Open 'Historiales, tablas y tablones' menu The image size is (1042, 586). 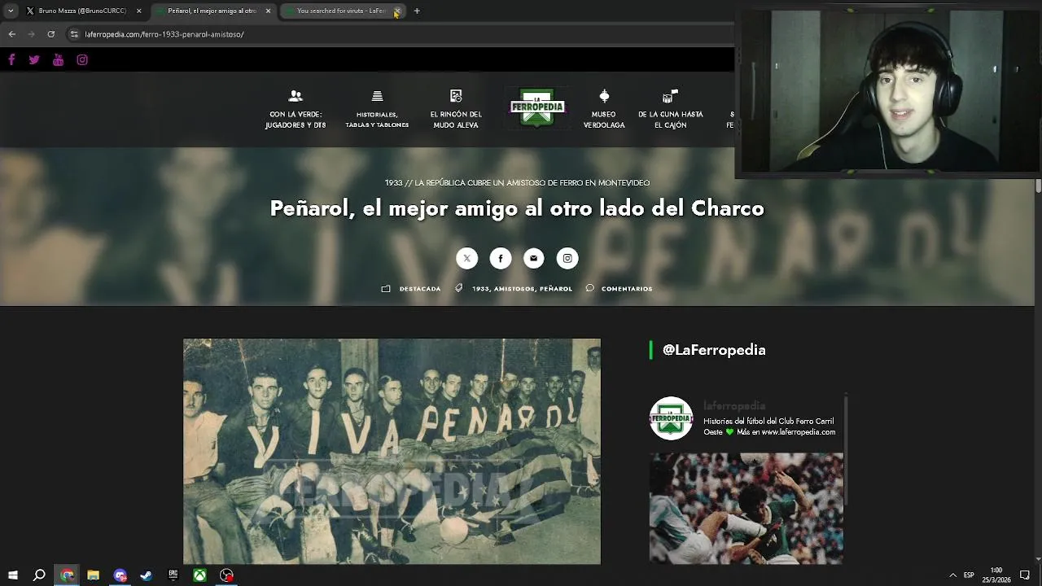coord(377,109)
